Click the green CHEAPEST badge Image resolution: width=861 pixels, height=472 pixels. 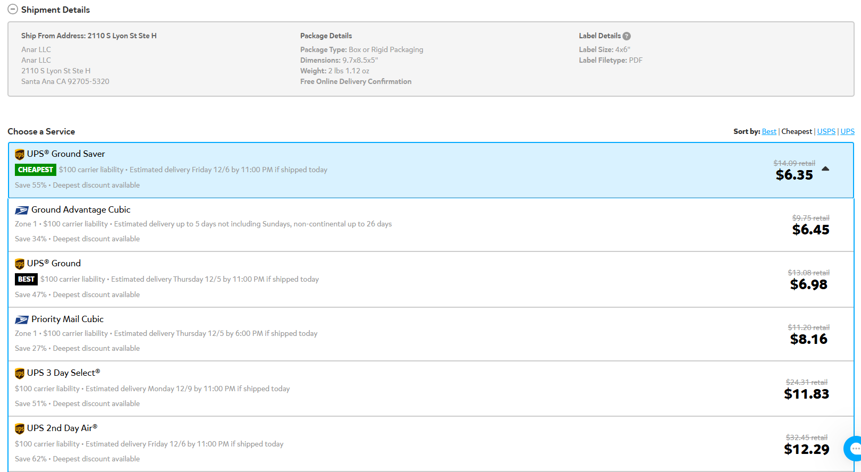[36, 170]
